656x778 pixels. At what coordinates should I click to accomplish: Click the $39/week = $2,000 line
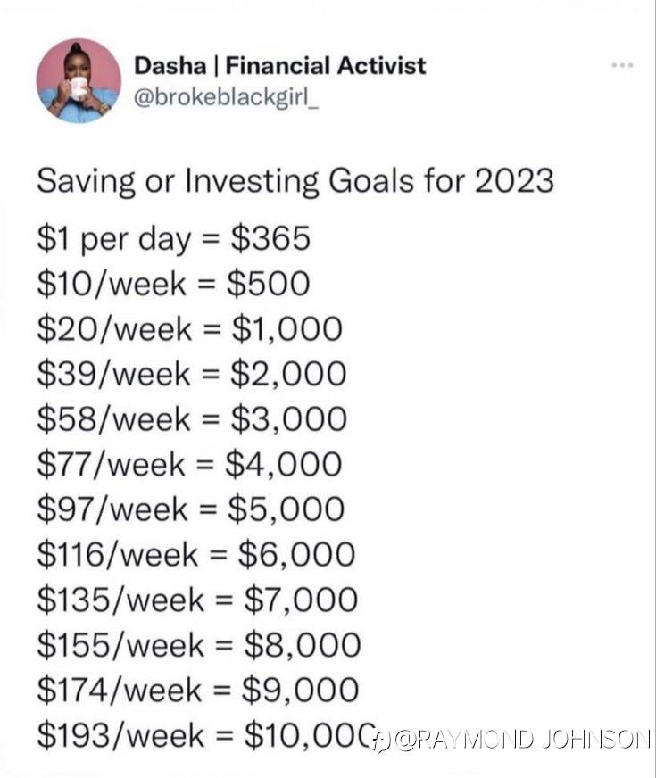tap(192, 374)
